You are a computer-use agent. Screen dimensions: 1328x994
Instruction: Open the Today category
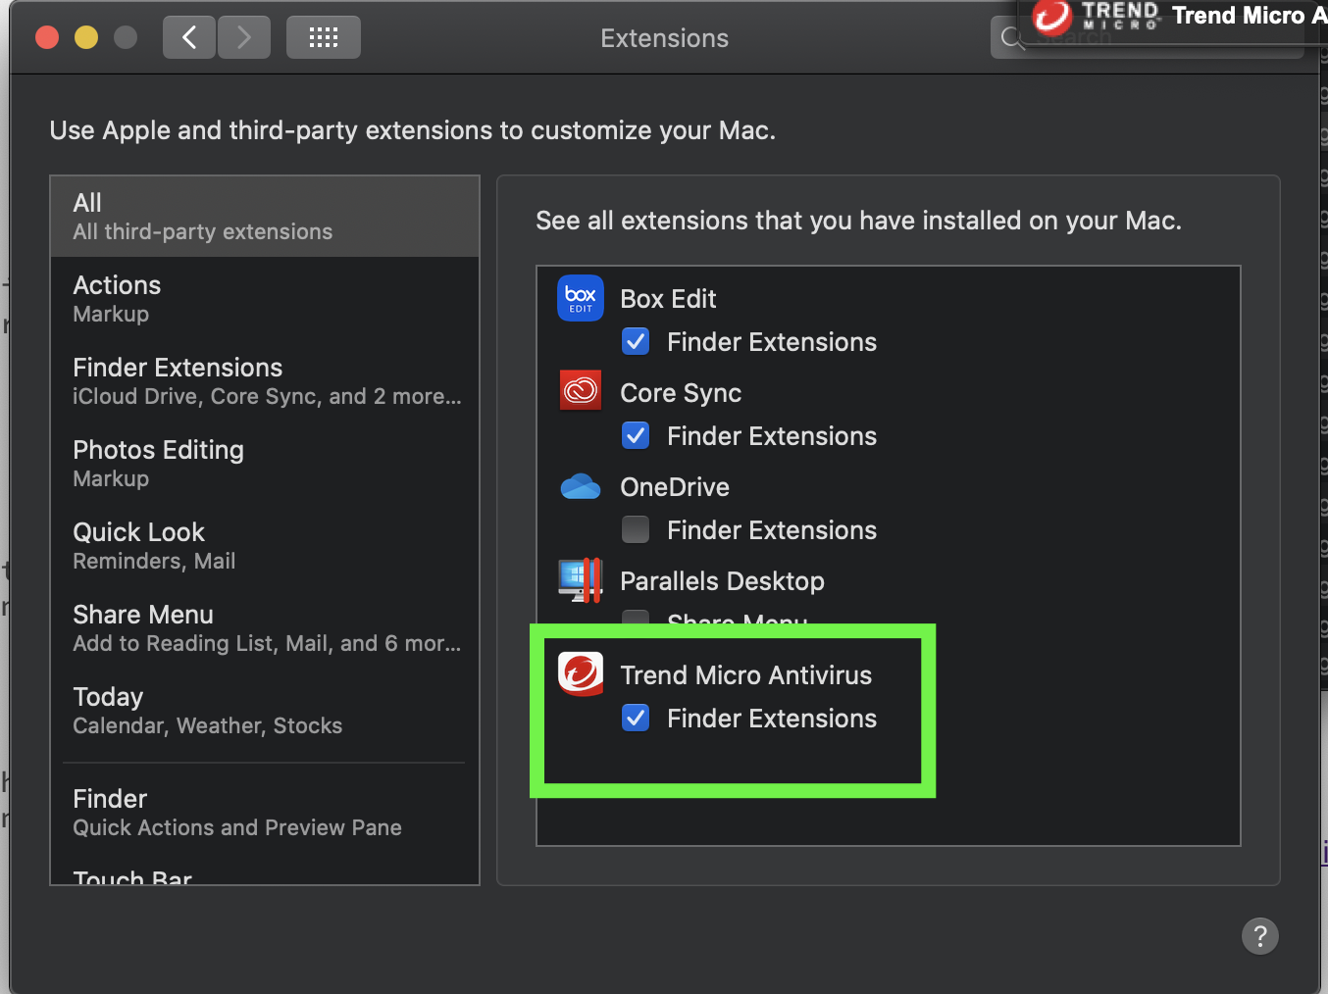[x=265, y=711]
